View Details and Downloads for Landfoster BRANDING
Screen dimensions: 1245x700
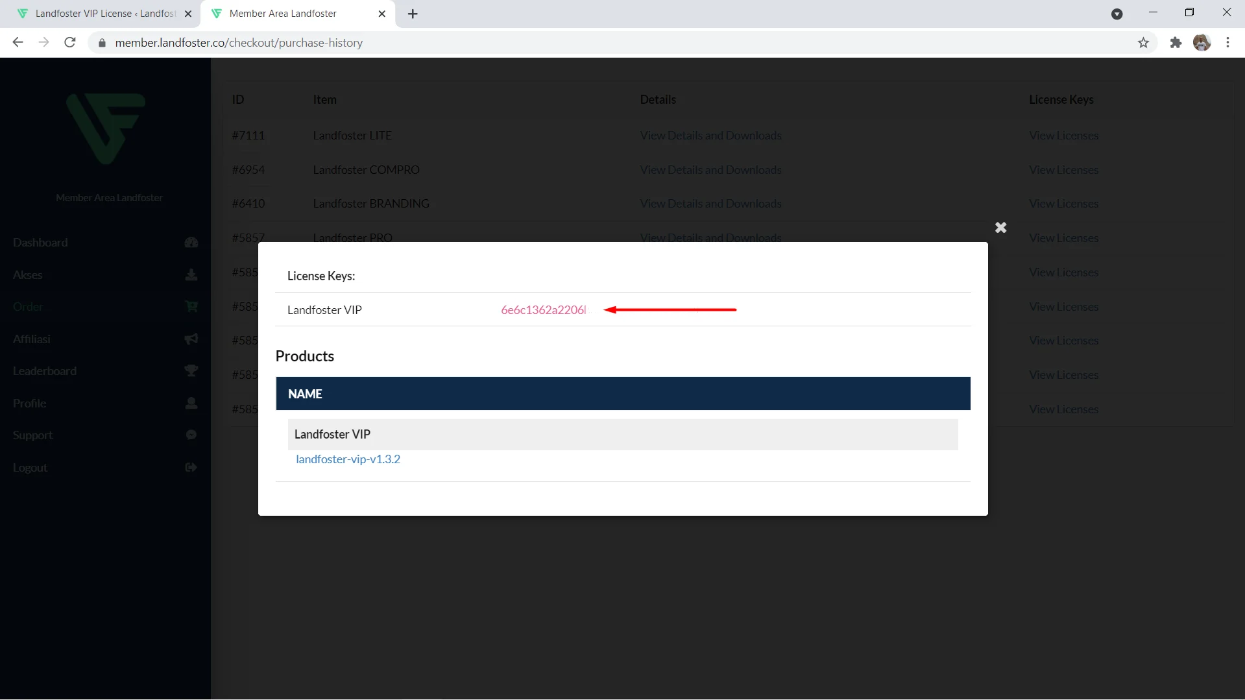pyautogui.click(x=710, y=203)
